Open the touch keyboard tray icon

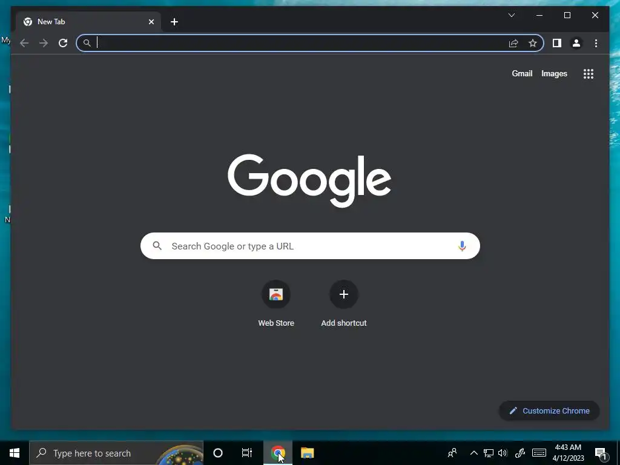pyautogui.click(x=539, y=453)
